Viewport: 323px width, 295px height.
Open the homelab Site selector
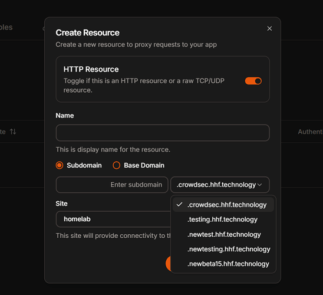pos(113,219)
